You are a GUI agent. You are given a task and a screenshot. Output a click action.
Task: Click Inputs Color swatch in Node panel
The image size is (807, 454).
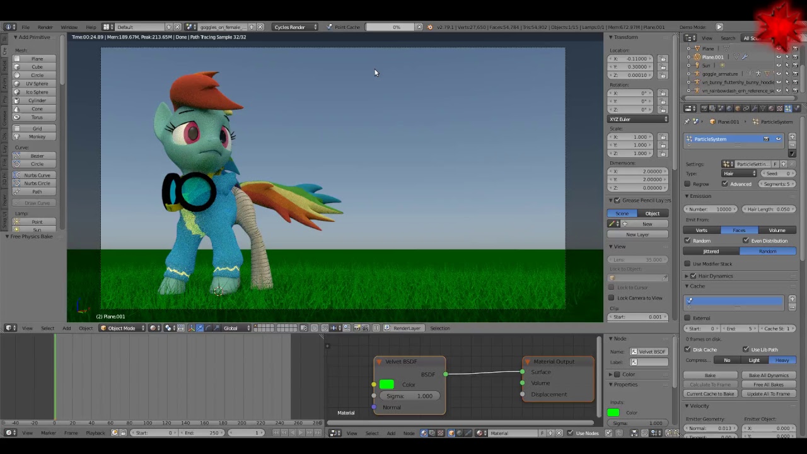(613, 412)
